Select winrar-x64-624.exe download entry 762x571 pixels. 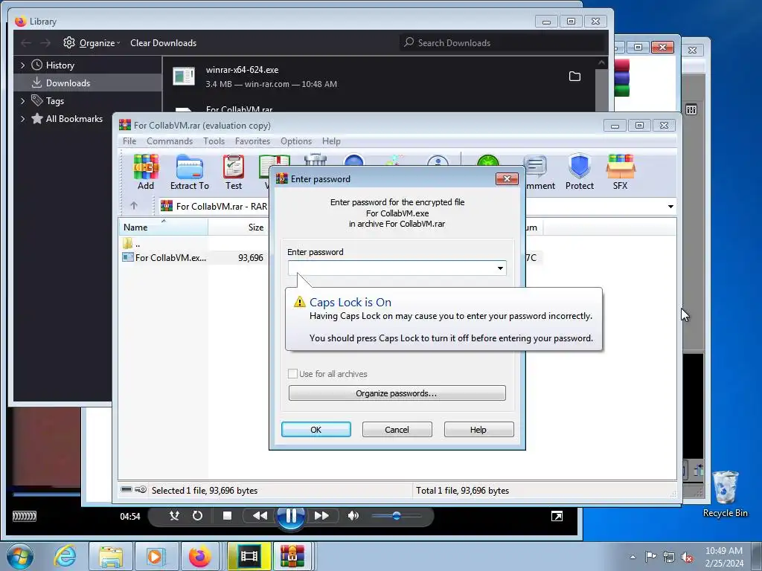(x=379, y=77)
